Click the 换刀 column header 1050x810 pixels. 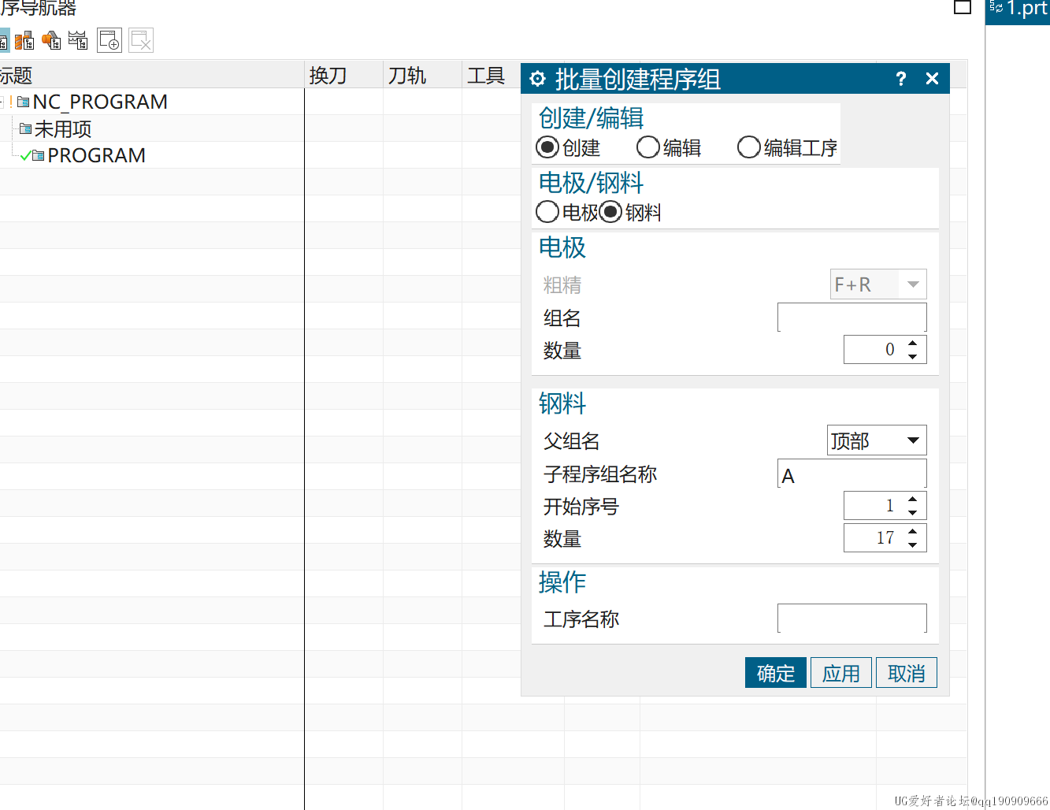(x=343, y=76)
